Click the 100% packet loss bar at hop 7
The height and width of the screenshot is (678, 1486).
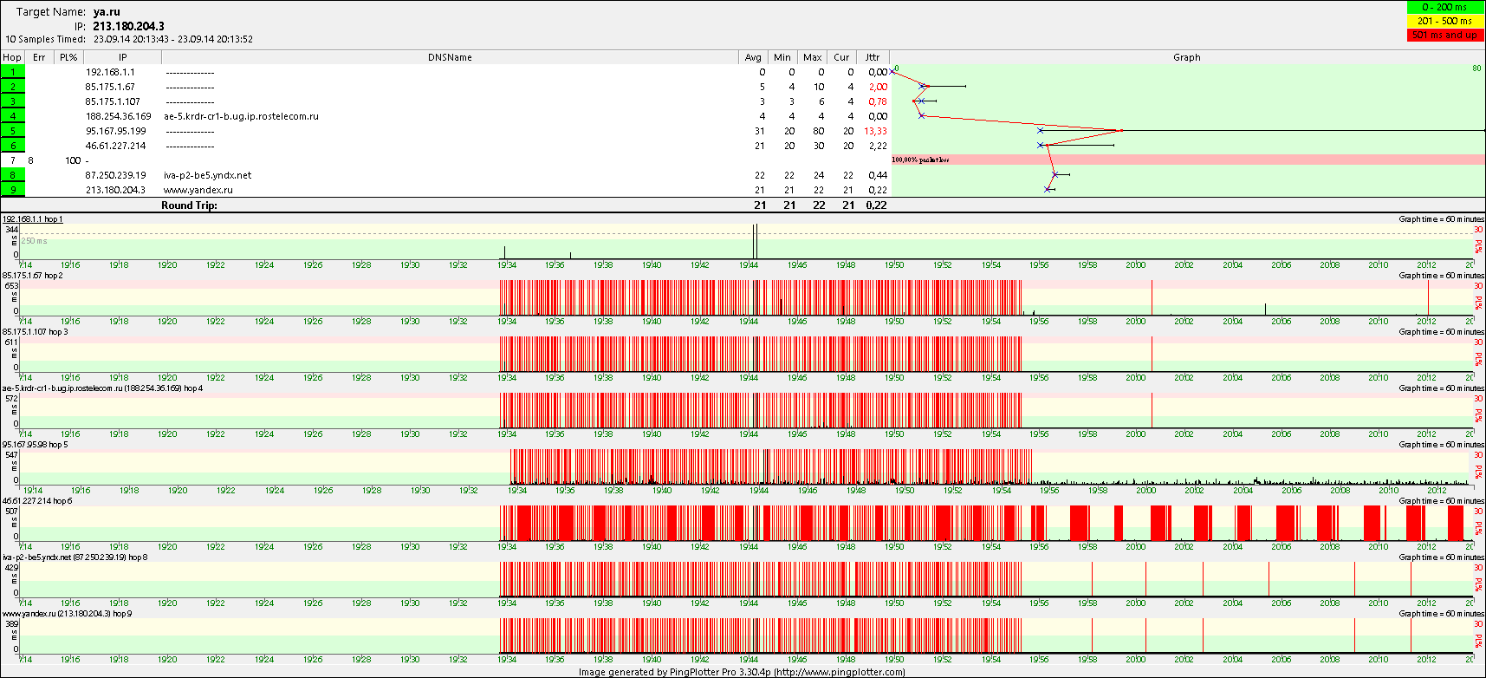(1187, 160)
